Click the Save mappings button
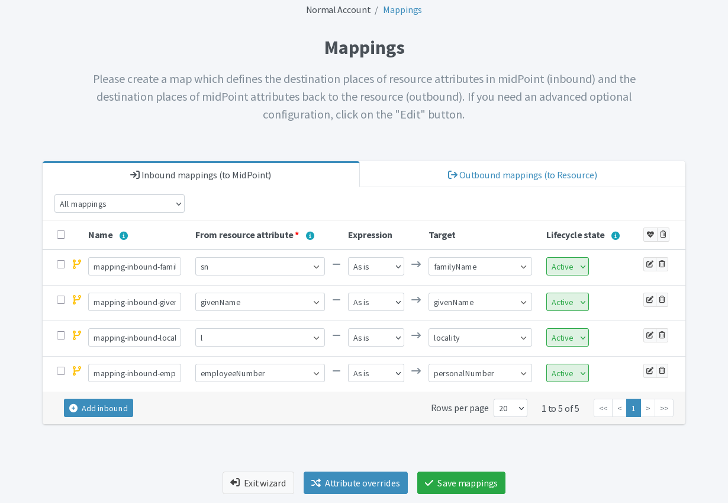 tap(461, 482)
